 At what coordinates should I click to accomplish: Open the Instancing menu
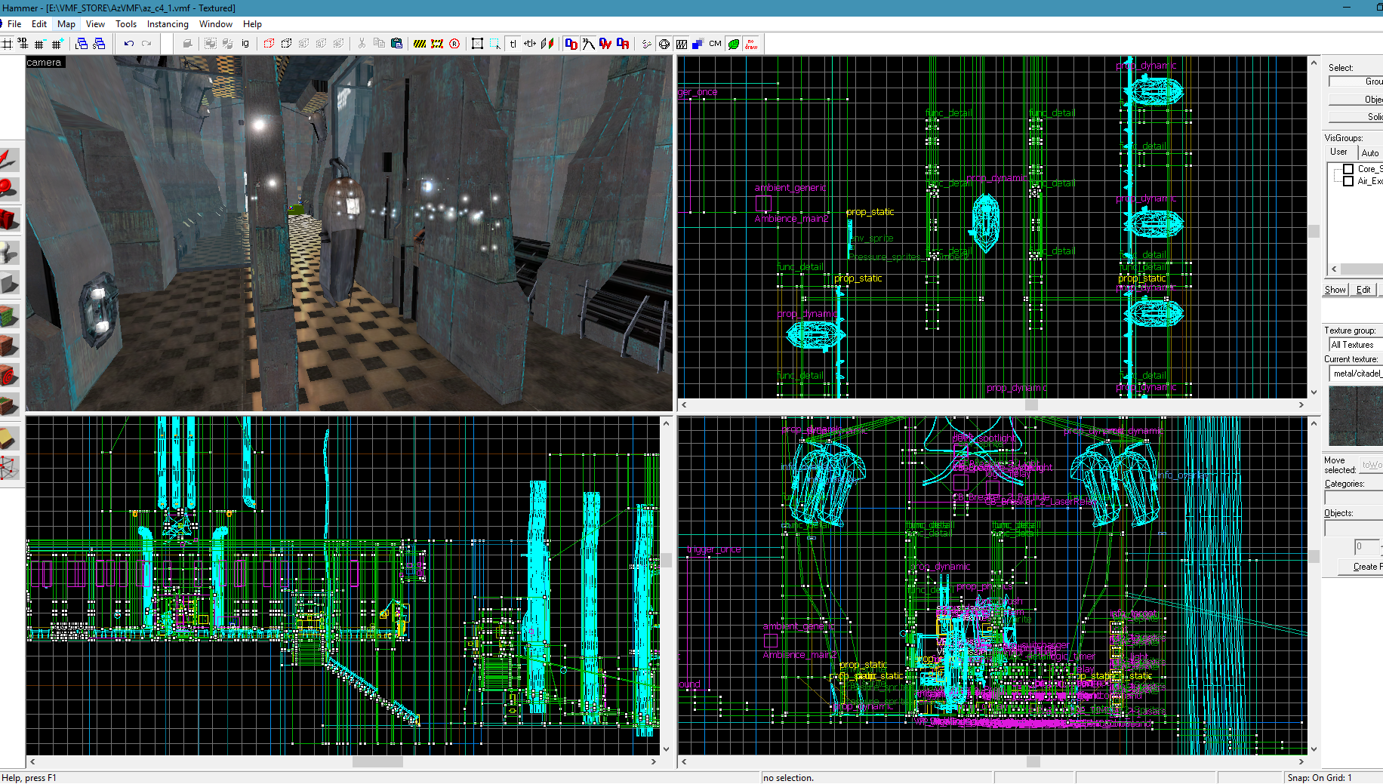point(168,24)
